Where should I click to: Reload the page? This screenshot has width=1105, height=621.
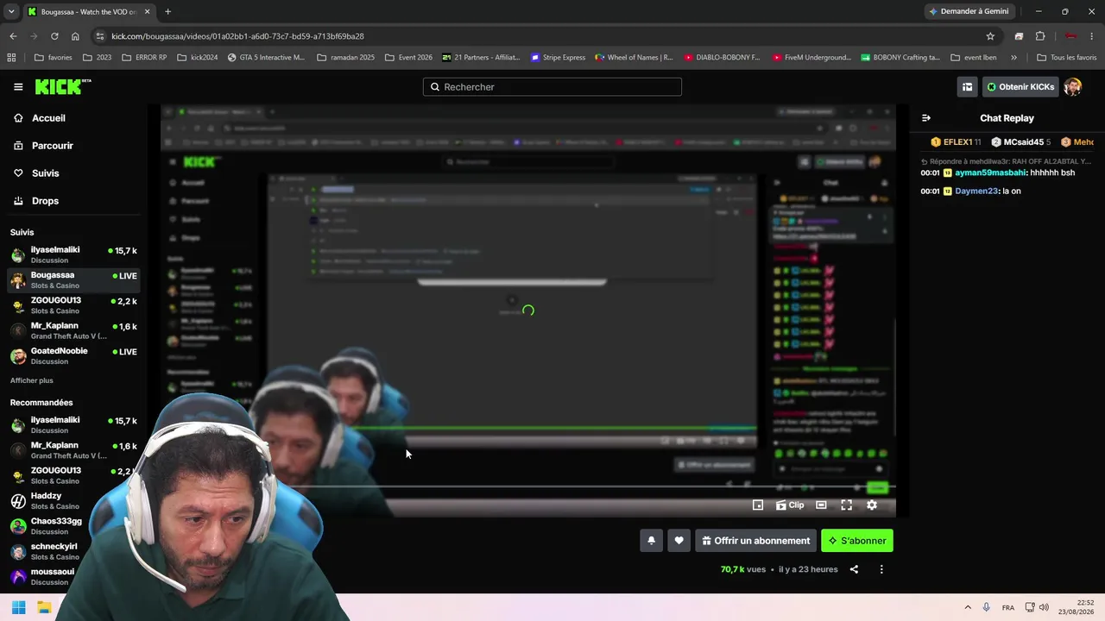point(54,36)
